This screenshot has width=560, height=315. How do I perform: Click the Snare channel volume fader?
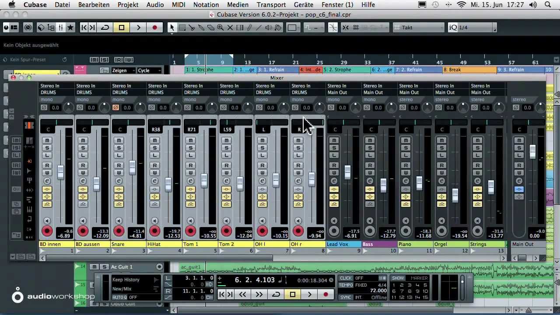tap(132, 167)
